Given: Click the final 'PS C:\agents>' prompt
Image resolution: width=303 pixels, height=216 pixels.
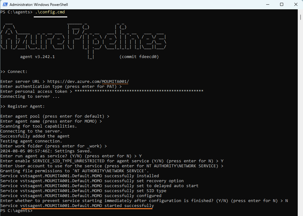Looking at the screenshot, I should tap(16, 211).
